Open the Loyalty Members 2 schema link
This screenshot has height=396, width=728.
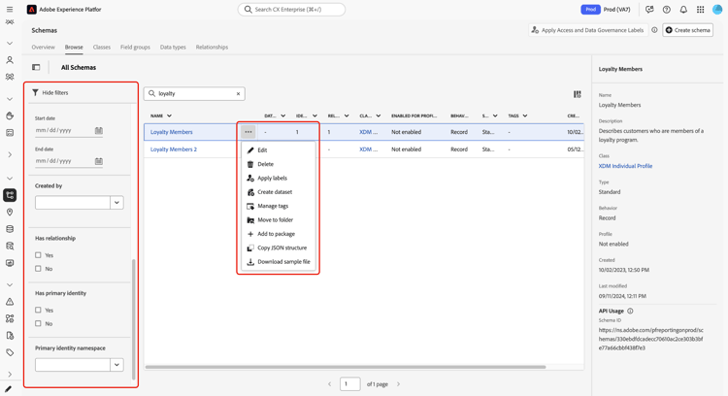(x=174, y=149)
